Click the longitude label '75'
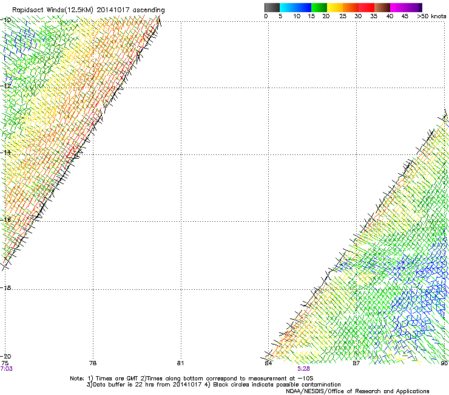449x395 pixels. 5,363
